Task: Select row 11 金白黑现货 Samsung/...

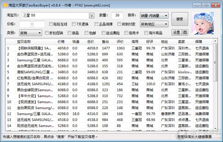Action: [x=109, y=108]
